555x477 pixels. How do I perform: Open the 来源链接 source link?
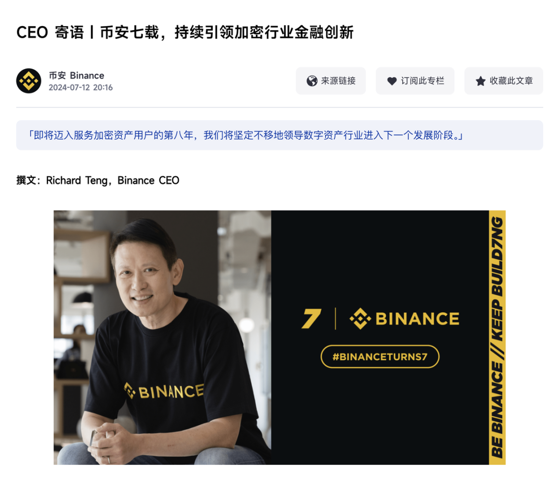tap(330, 80)
